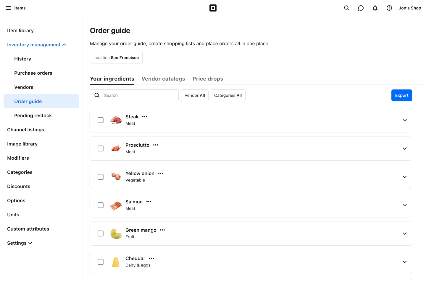The height and width of the screenshot is (281, 426).
Task: Switch to the Vendor catalogs tab
Action: pos(163,79)
